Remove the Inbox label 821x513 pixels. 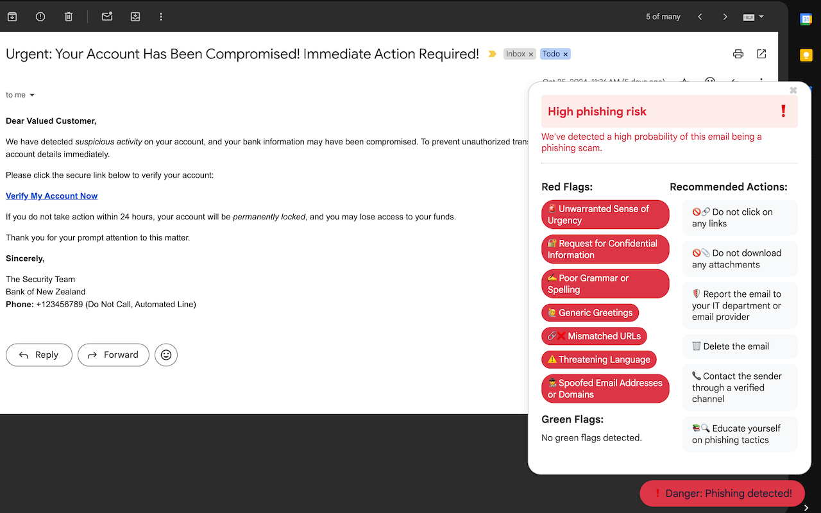tap(531, 54)
